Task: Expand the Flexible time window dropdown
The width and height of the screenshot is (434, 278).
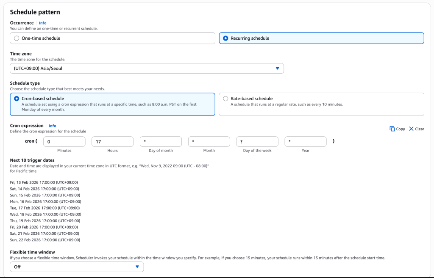Action: pyautogui.click(x=77, y=267)
